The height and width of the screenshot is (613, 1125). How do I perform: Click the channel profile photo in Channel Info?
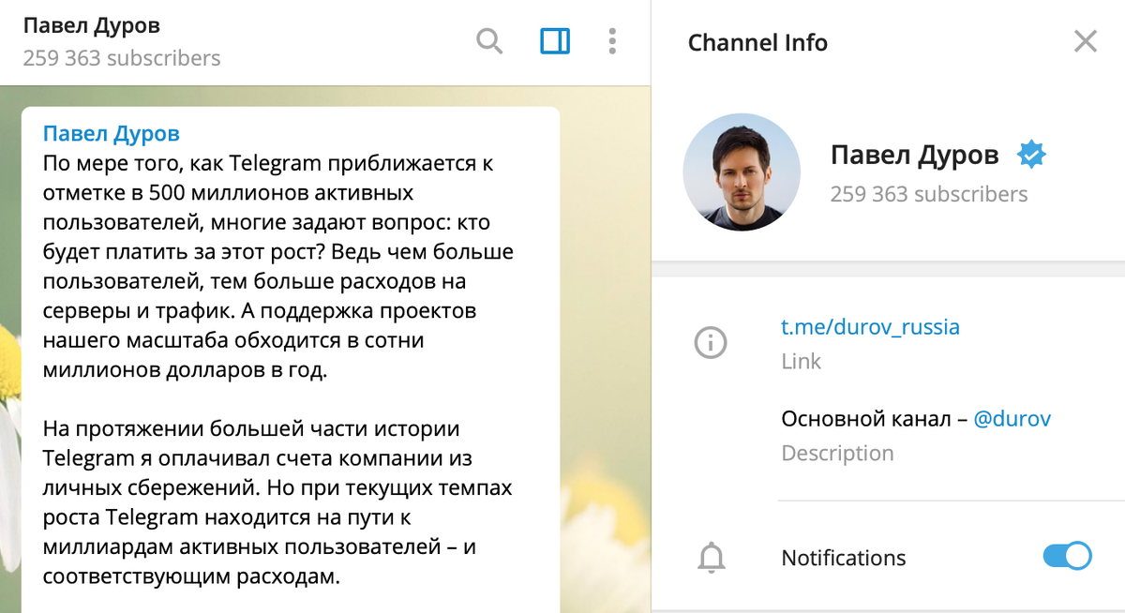pyautogui.click(x=742, y=172)
